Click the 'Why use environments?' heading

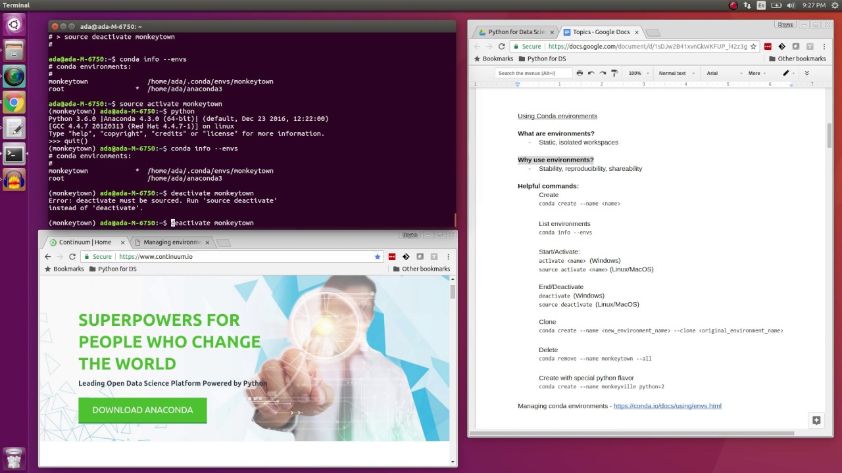pos(555,160)
